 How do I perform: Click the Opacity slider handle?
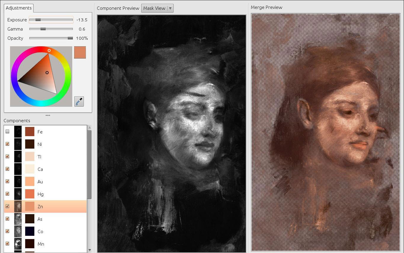pos(70,38)
